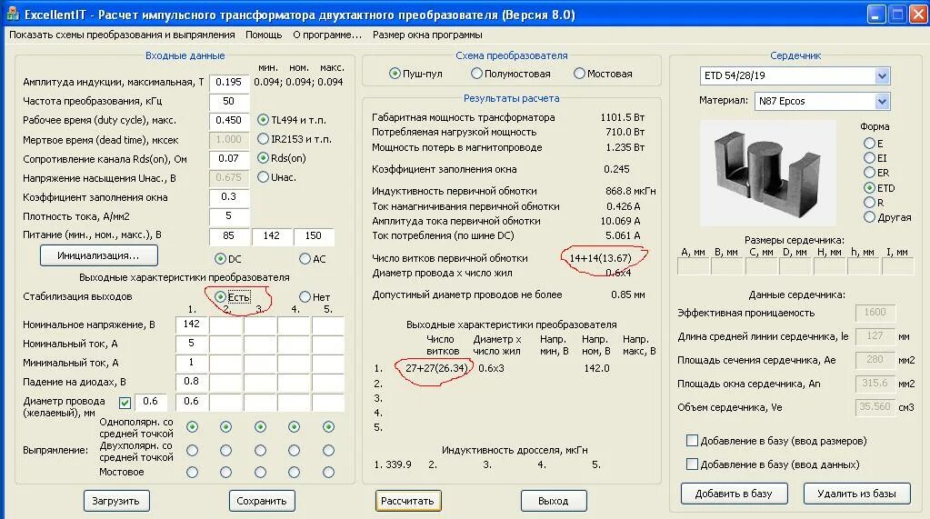Select bipolar center-tap rectification for output 3
Viewport: 930px width, 519px height.
[x=260, y=450]
